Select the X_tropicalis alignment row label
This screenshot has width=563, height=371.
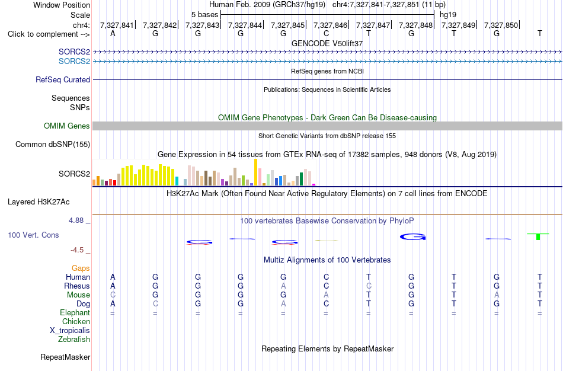[70, 331]
